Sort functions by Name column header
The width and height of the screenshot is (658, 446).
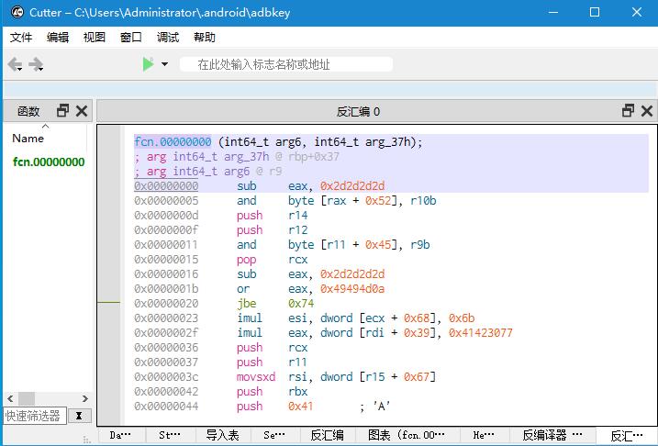(x=28, y=139)
